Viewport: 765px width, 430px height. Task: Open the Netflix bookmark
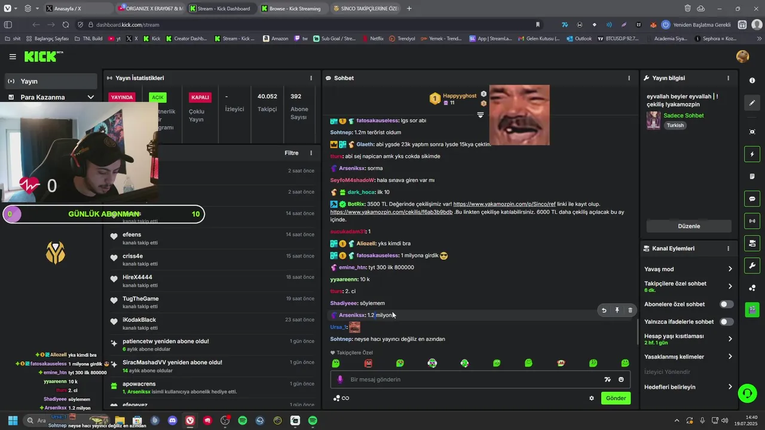(372, 39)
